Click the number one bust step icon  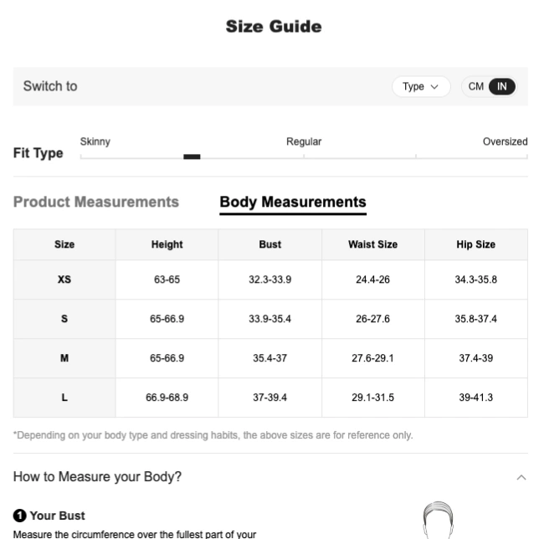click(19, 516)
